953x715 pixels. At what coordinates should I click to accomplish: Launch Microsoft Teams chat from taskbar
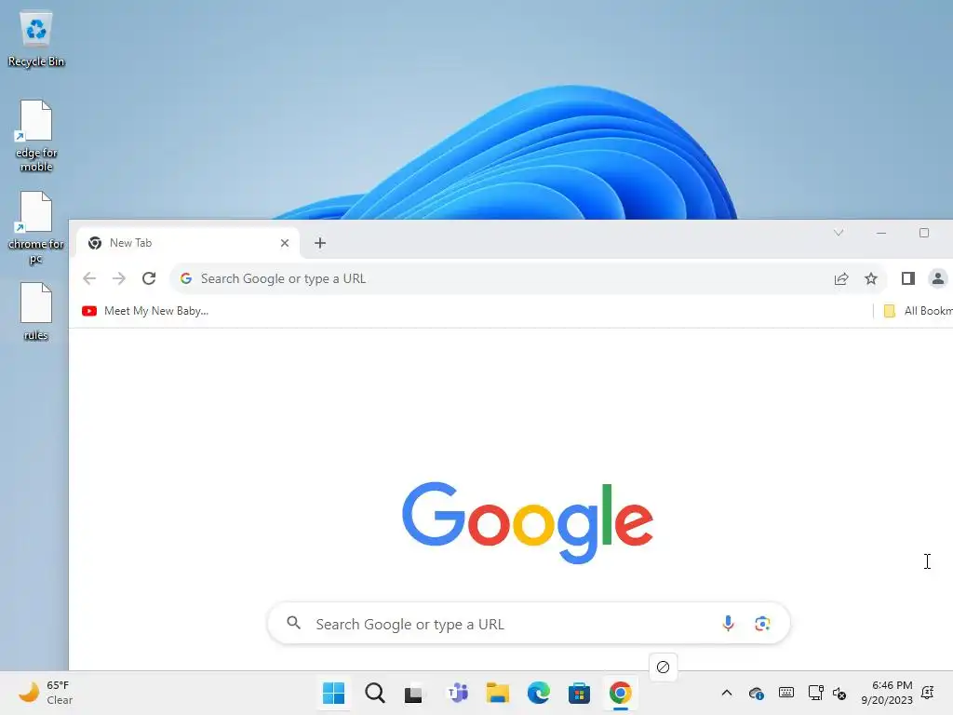457,693
